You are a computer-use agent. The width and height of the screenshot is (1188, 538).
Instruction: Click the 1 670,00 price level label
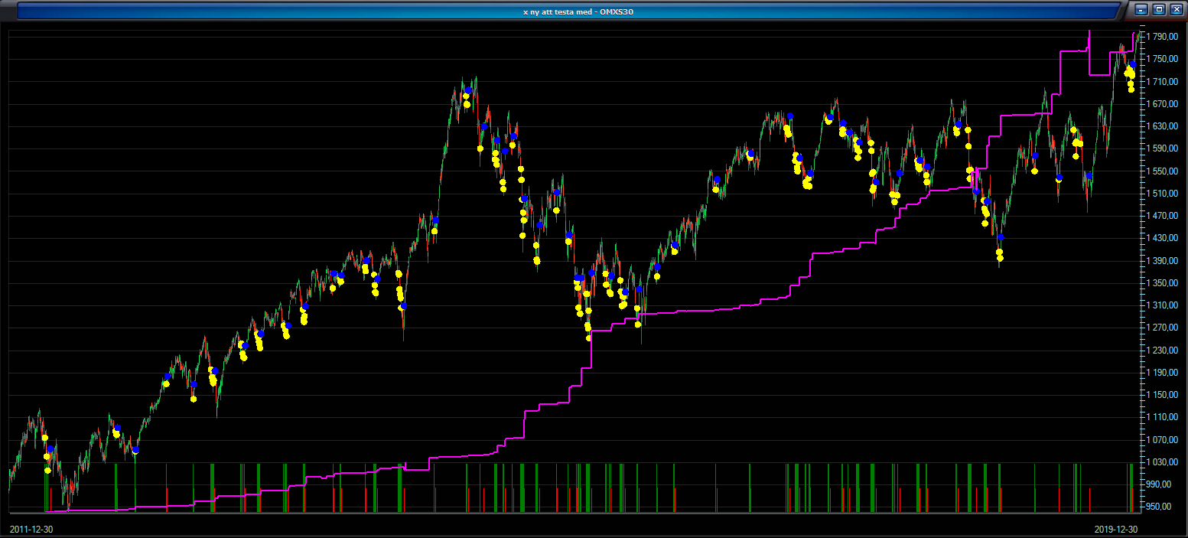[1164, 104]
